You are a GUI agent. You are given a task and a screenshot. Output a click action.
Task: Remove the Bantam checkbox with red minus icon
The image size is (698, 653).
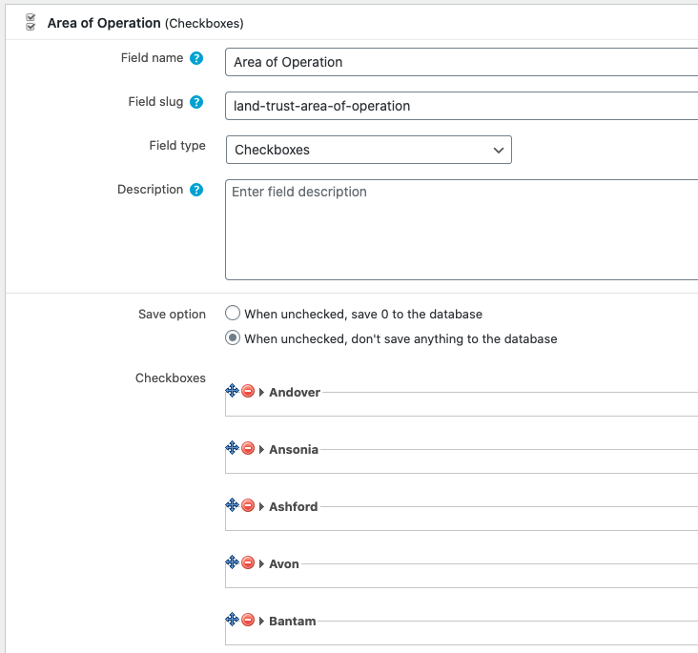[248, 620]
